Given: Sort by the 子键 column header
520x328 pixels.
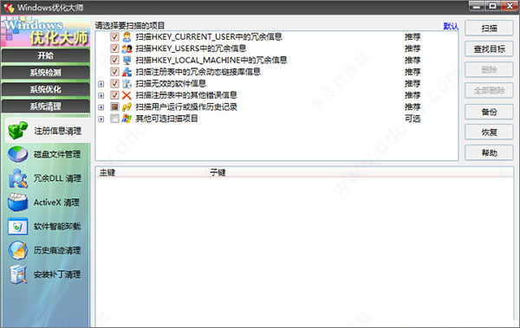Looking at the screenshot, I should coord(354,172).
